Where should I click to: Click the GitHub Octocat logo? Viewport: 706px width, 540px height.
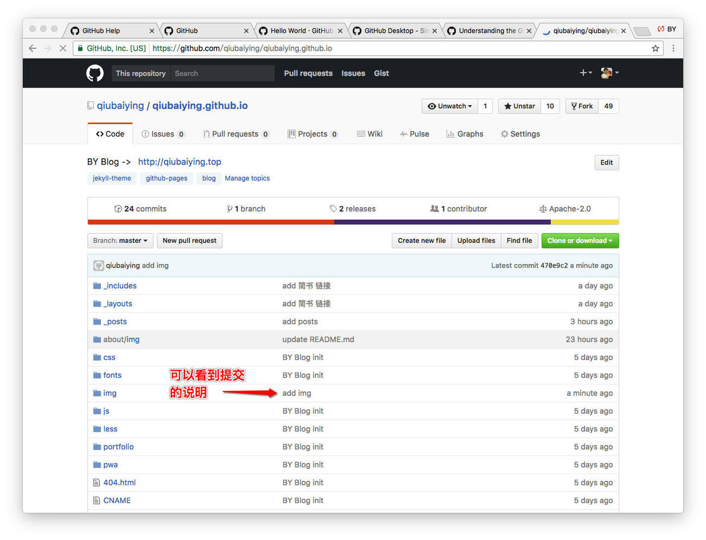(x=95, y=73)
